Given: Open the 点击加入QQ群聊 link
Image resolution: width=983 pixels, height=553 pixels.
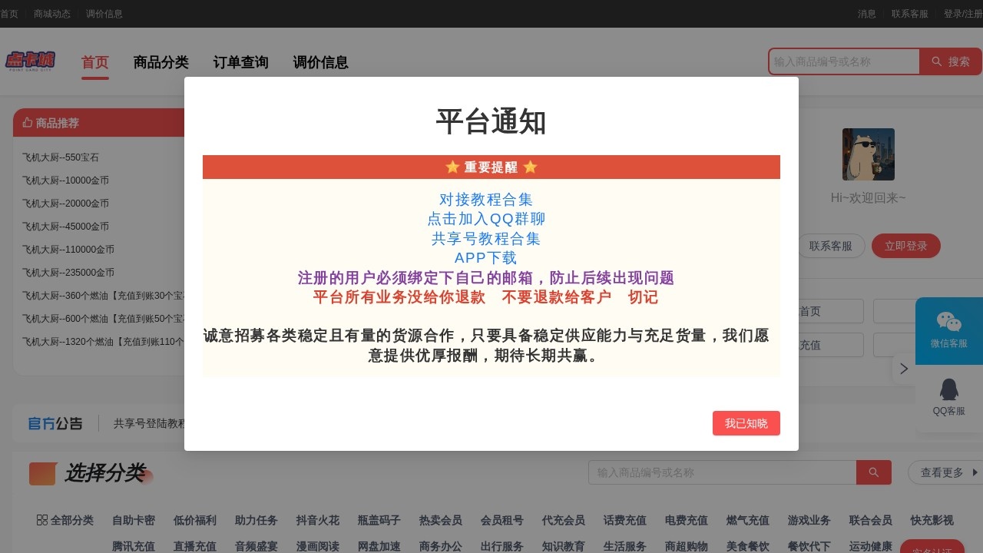Looking at the screenshot, I should tap(486, 219).
